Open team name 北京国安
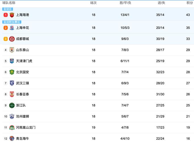Viewport: 194px width, 142px height. pyautogui.click(x=22, y=72)
